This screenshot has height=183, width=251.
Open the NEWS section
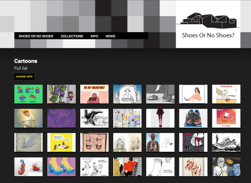[x=110, y=36]
